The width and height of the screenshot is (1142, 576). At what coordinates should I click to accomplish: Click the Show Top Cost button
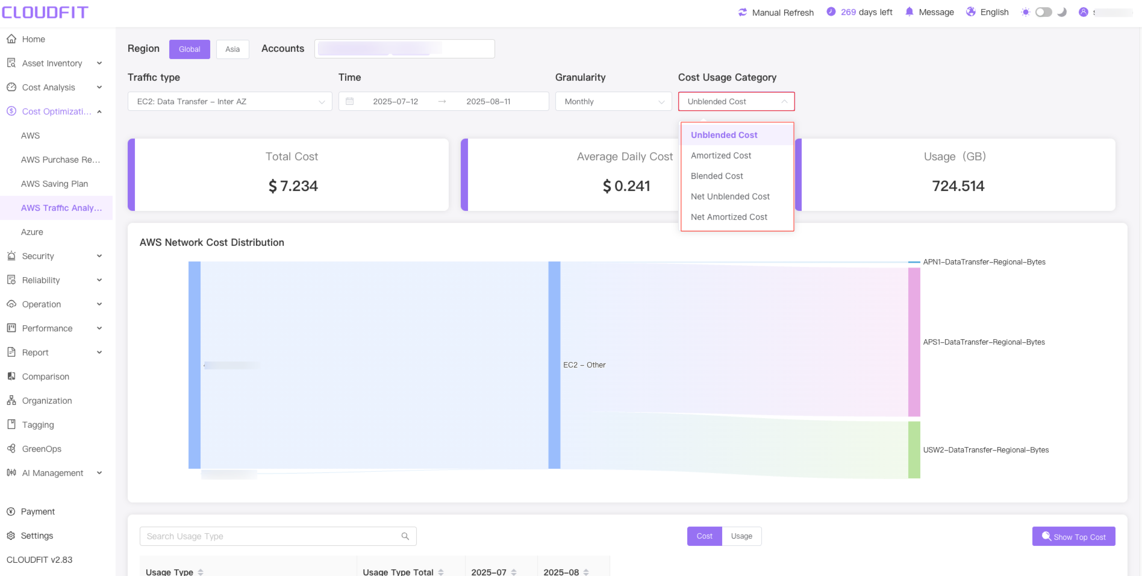tap(1073, 536)
